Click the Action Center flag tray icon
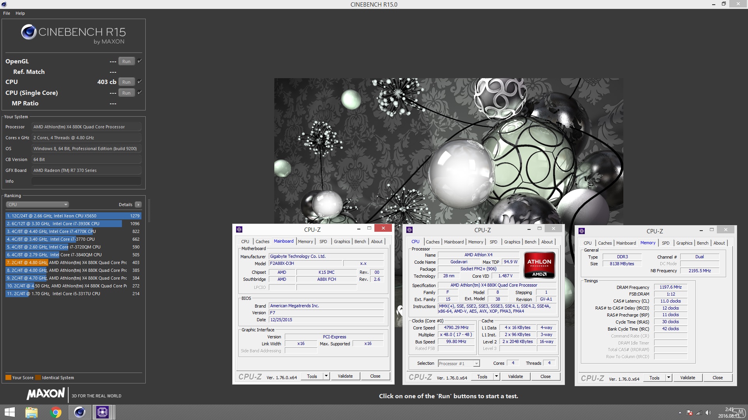The width and height of the screenshot is (748, 420). click(x=690, y=413)
